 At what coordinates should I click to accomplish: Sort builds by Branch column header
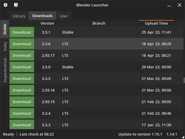point(99,23)
